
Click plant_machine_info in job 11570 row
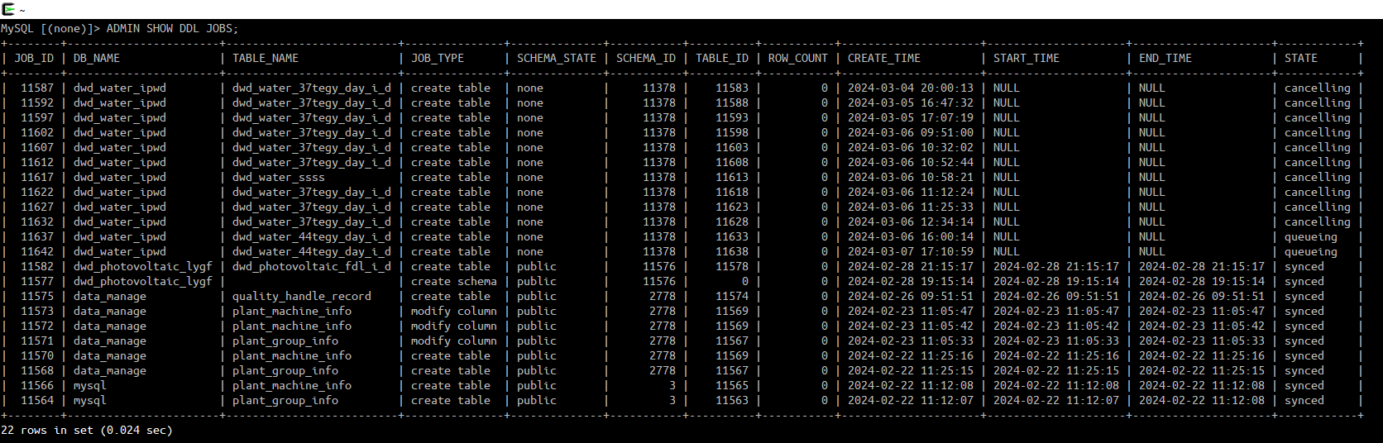tap(292, 356)
